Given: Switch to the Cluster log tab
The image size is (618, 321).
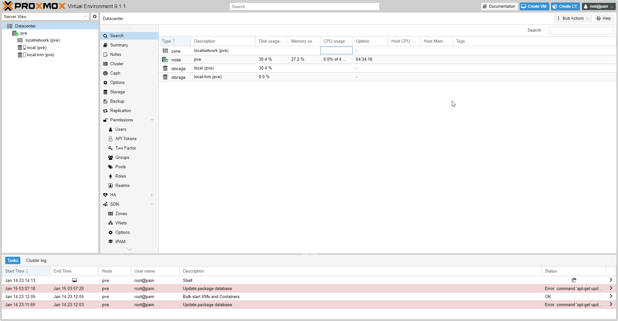Looking at the screenshot, I should 36,261.
